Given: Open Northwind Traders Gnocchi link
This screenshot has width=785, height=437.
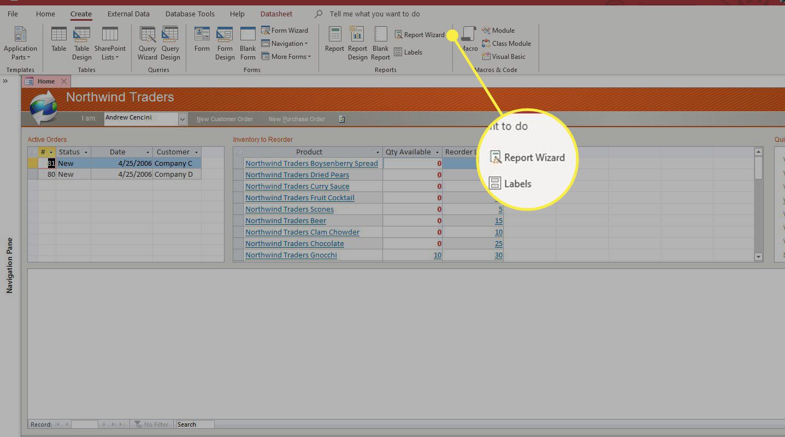Looking at the screenshot, I should pos(291,255).
